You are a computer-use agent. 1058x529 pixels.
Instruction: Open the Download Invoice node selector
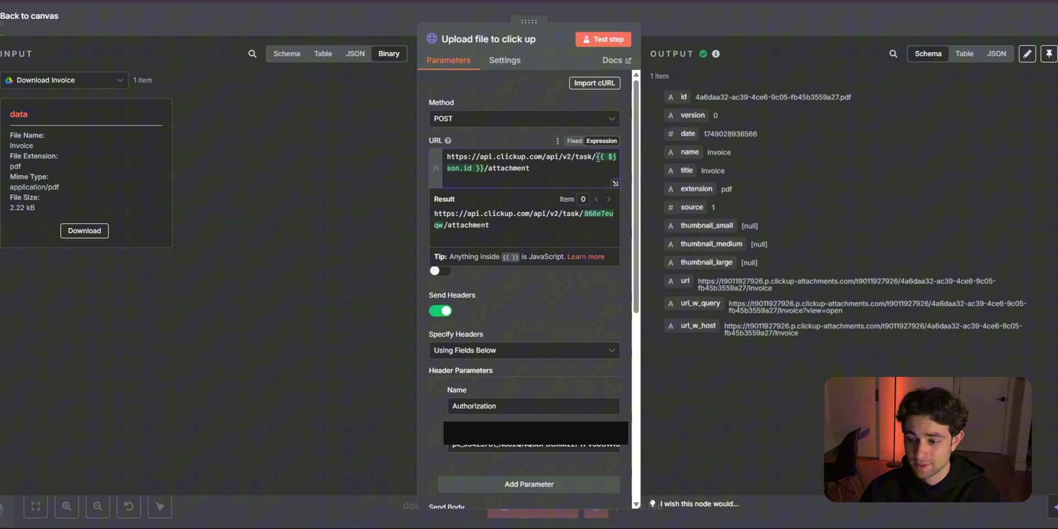pyautogui.click(x=64, y=80)
